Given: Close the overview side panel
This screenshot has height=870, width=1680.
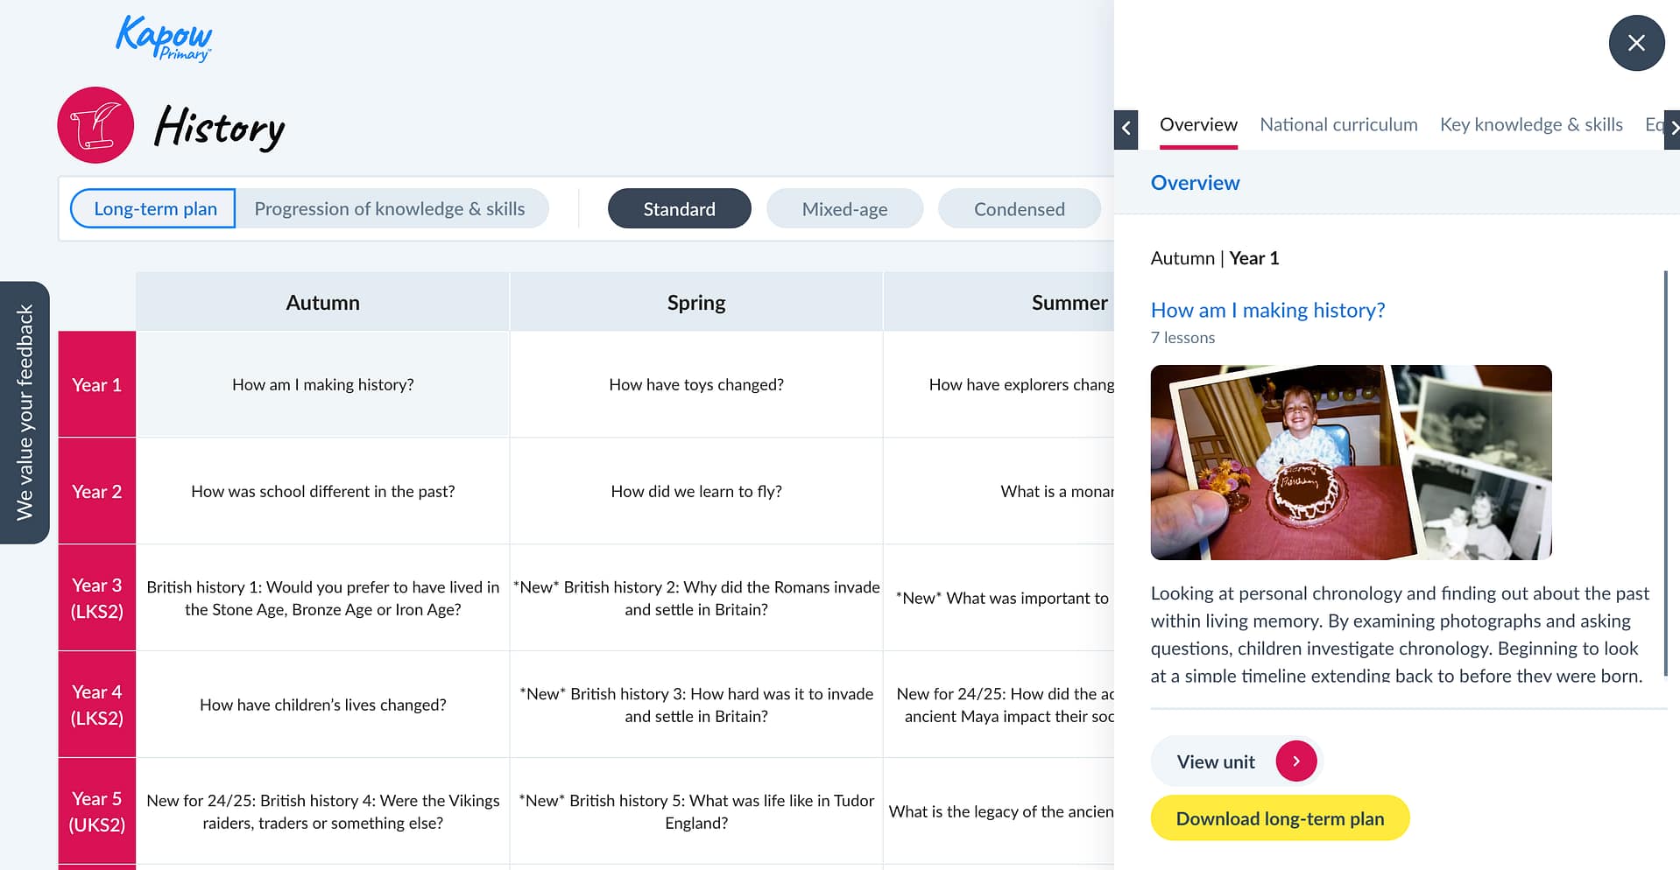Looking at the screenshot, I should coord(1635,43).
